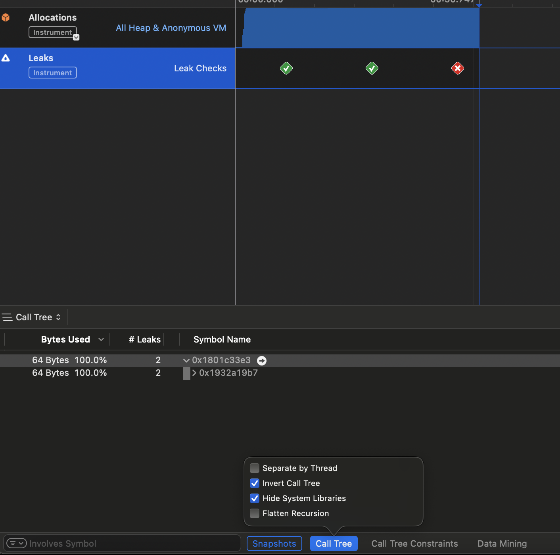
Task: Click the Leaks instrument triangle icon
Action: [6, 58]
